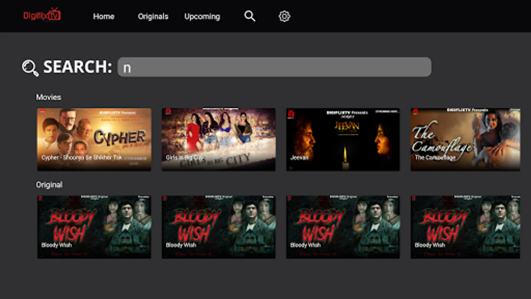Image resolution: width=531 pixels, height=299 pixels.
Task: Open the Cypher - Shoonyo Se Shikhar Tak movie thumbnail
Action: click(94, 140)
